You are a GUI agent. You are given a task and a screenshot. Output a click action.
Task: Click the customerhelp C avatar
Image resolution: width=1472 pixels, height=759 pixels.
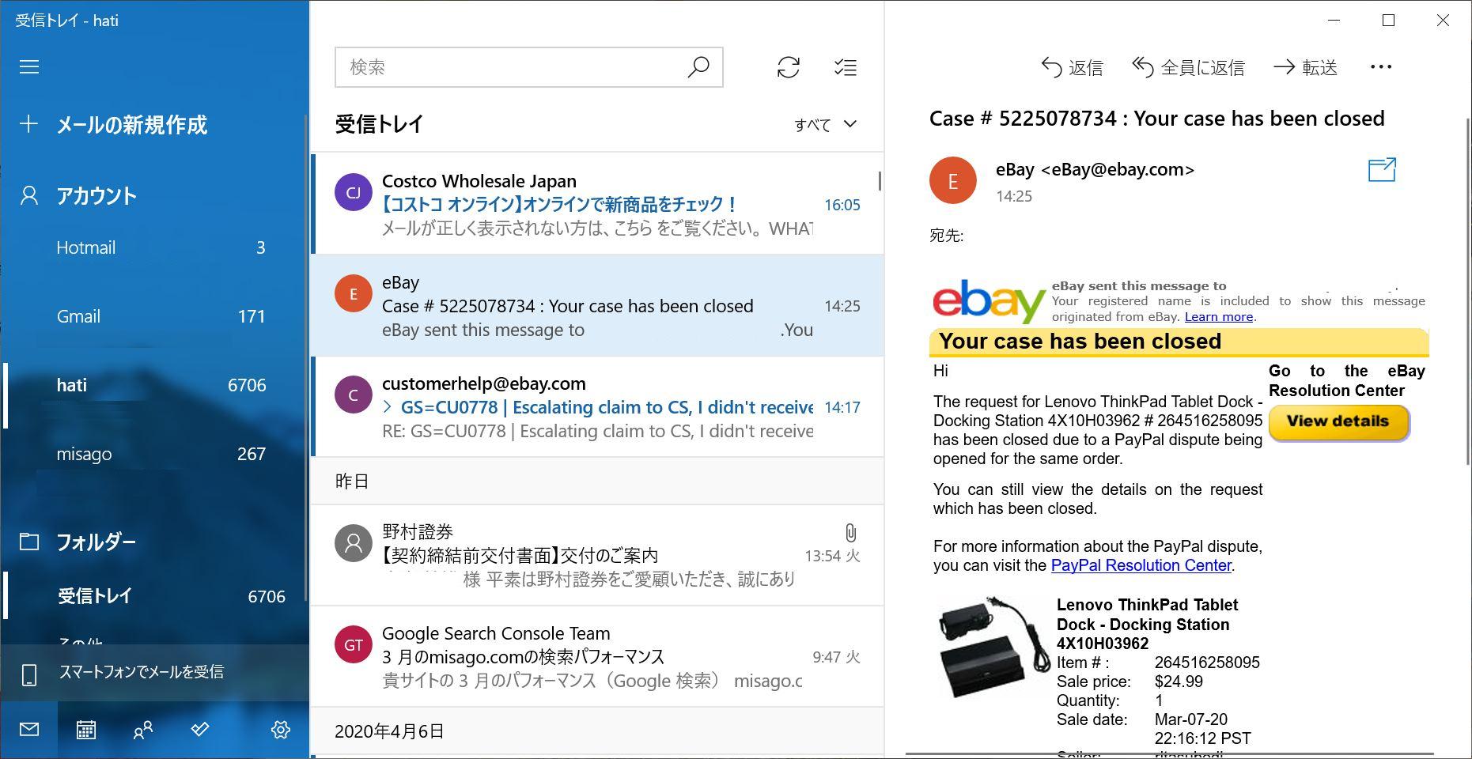(x=354, y=395)
